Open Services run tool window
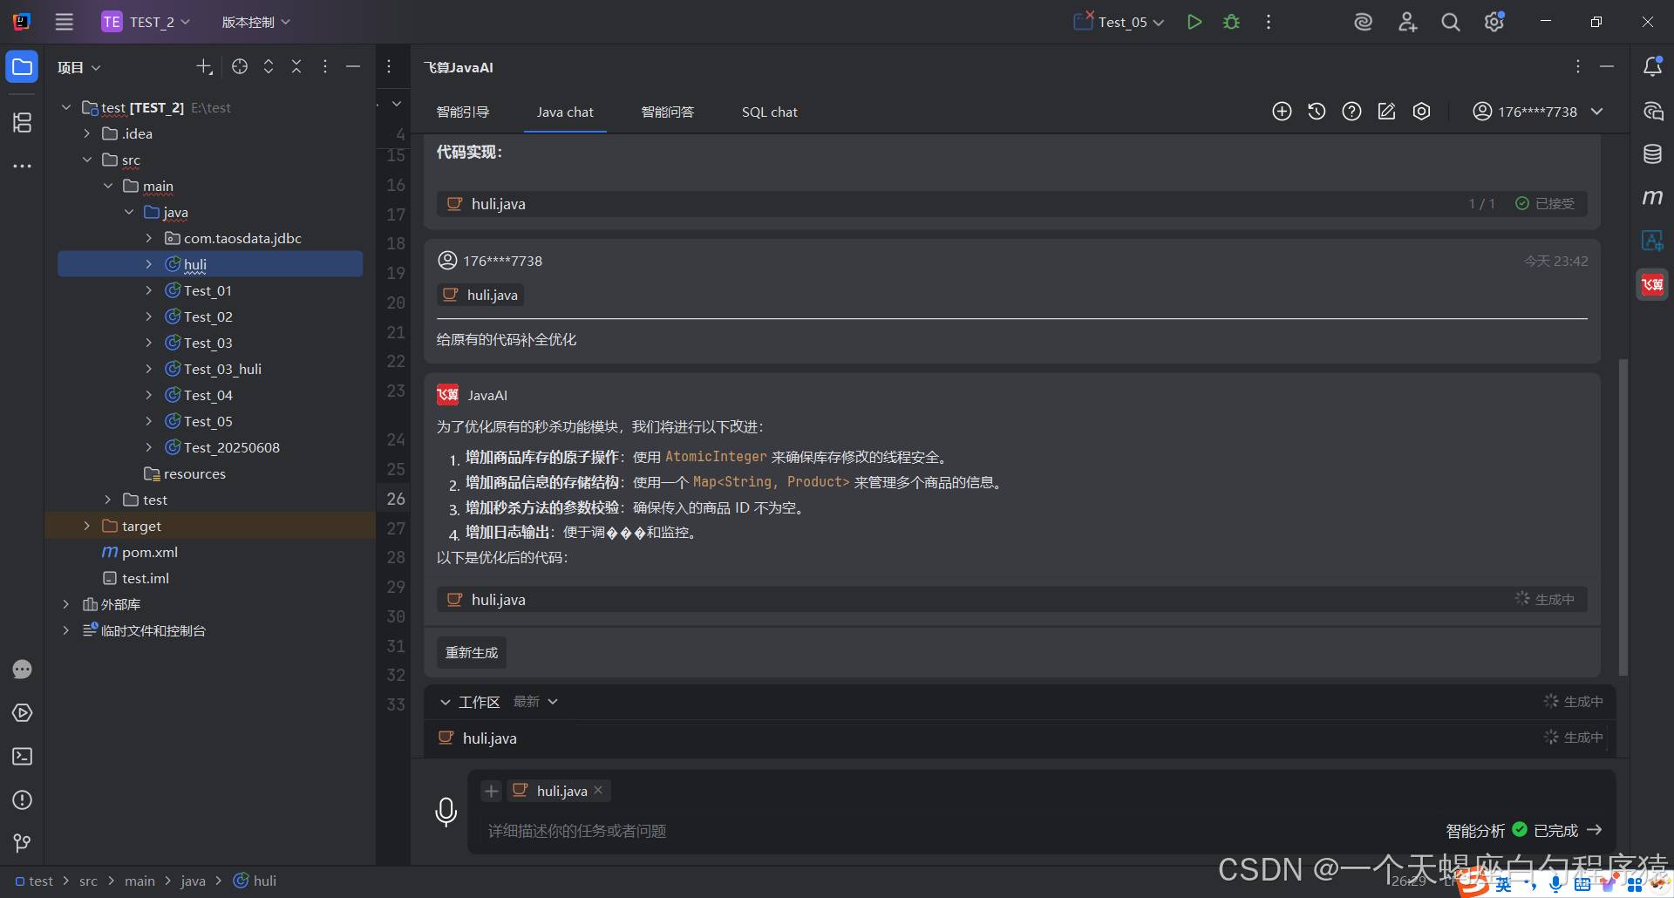 click(x=22, y=713)
